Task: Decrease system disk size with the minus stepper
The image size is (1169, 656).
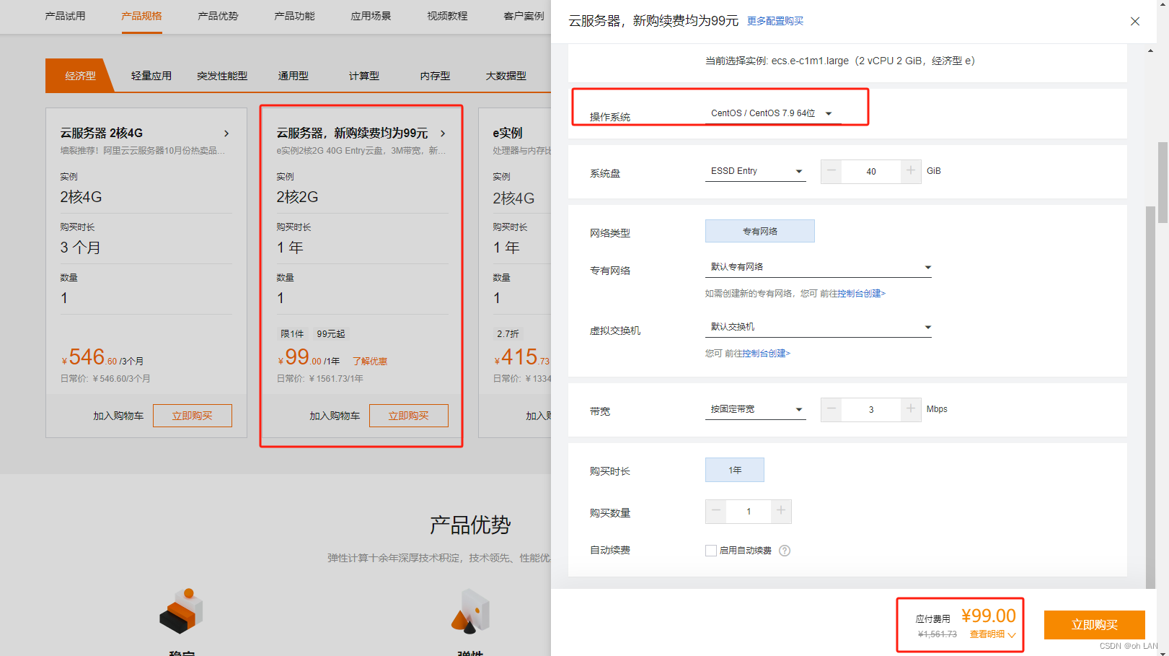Action: [831, 171]
